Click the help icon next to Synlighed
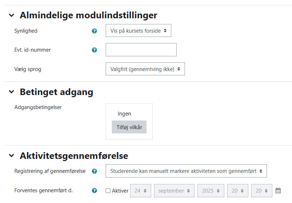This screenshot has width=292, height=203. coord(94,31)
